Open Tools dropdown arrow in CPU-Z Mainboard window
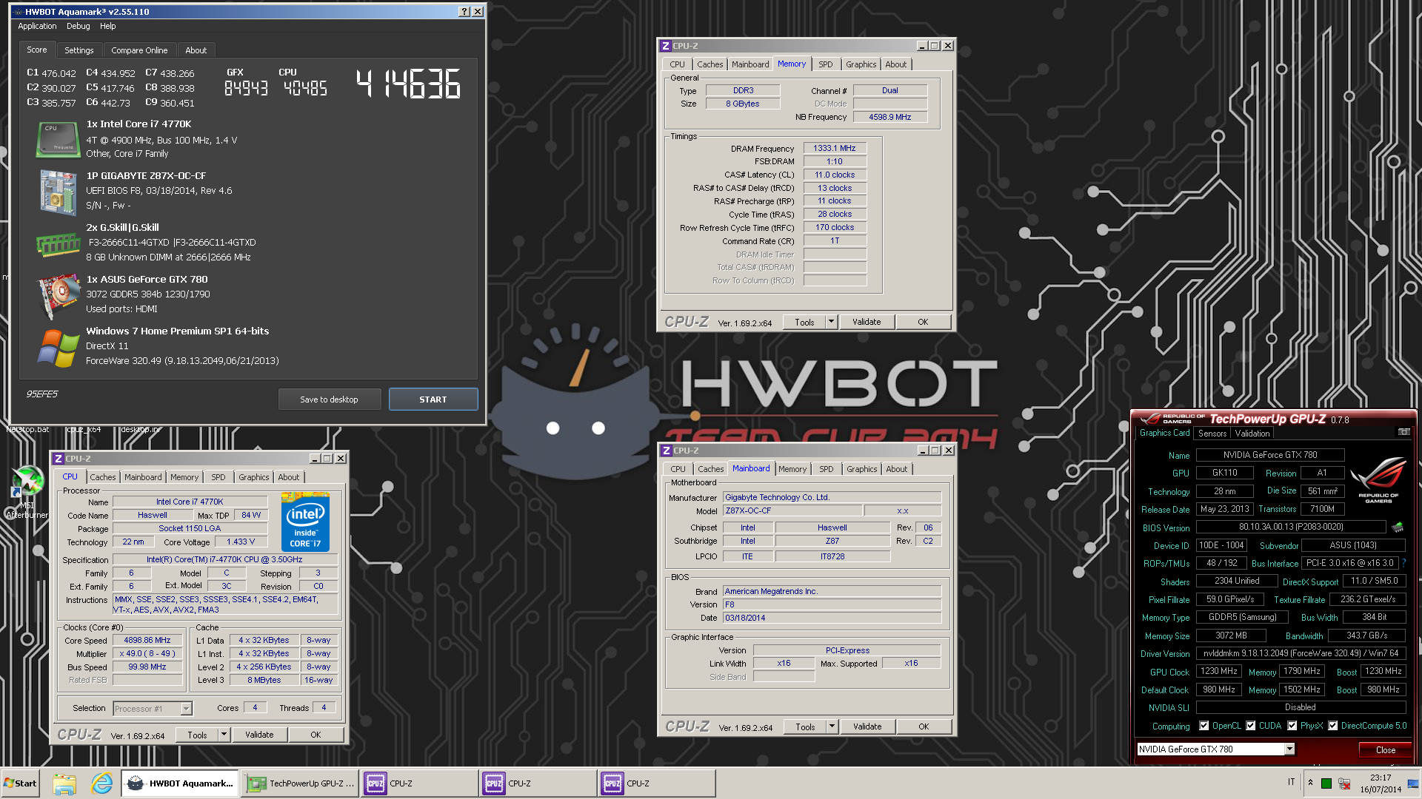Viewport: 1422px width, 799px height. (832, 726)
